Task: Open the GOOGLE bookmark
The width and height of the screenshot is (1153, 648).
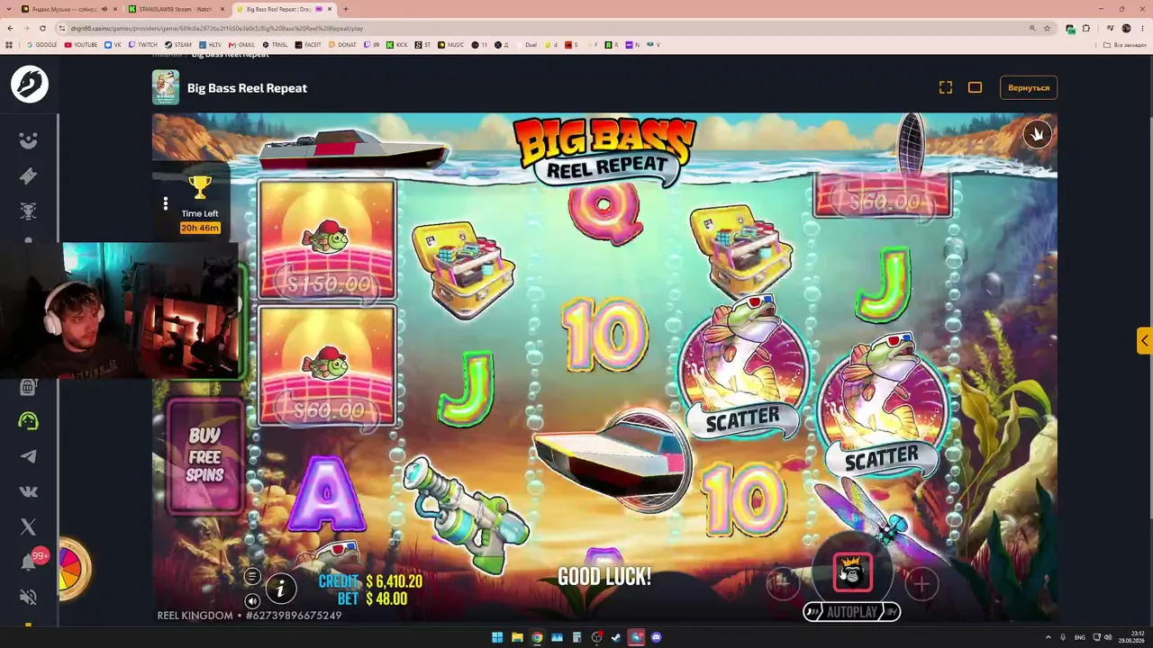Action: pyautogui.click(x=42, y=44)
